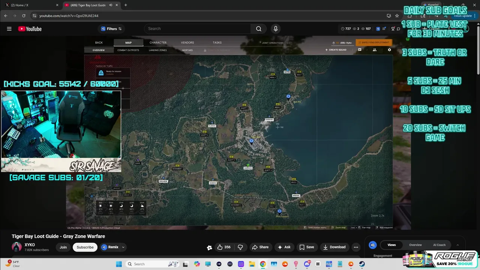
Task: Open the vidIQ list icon in header
Action: point(384,29)
